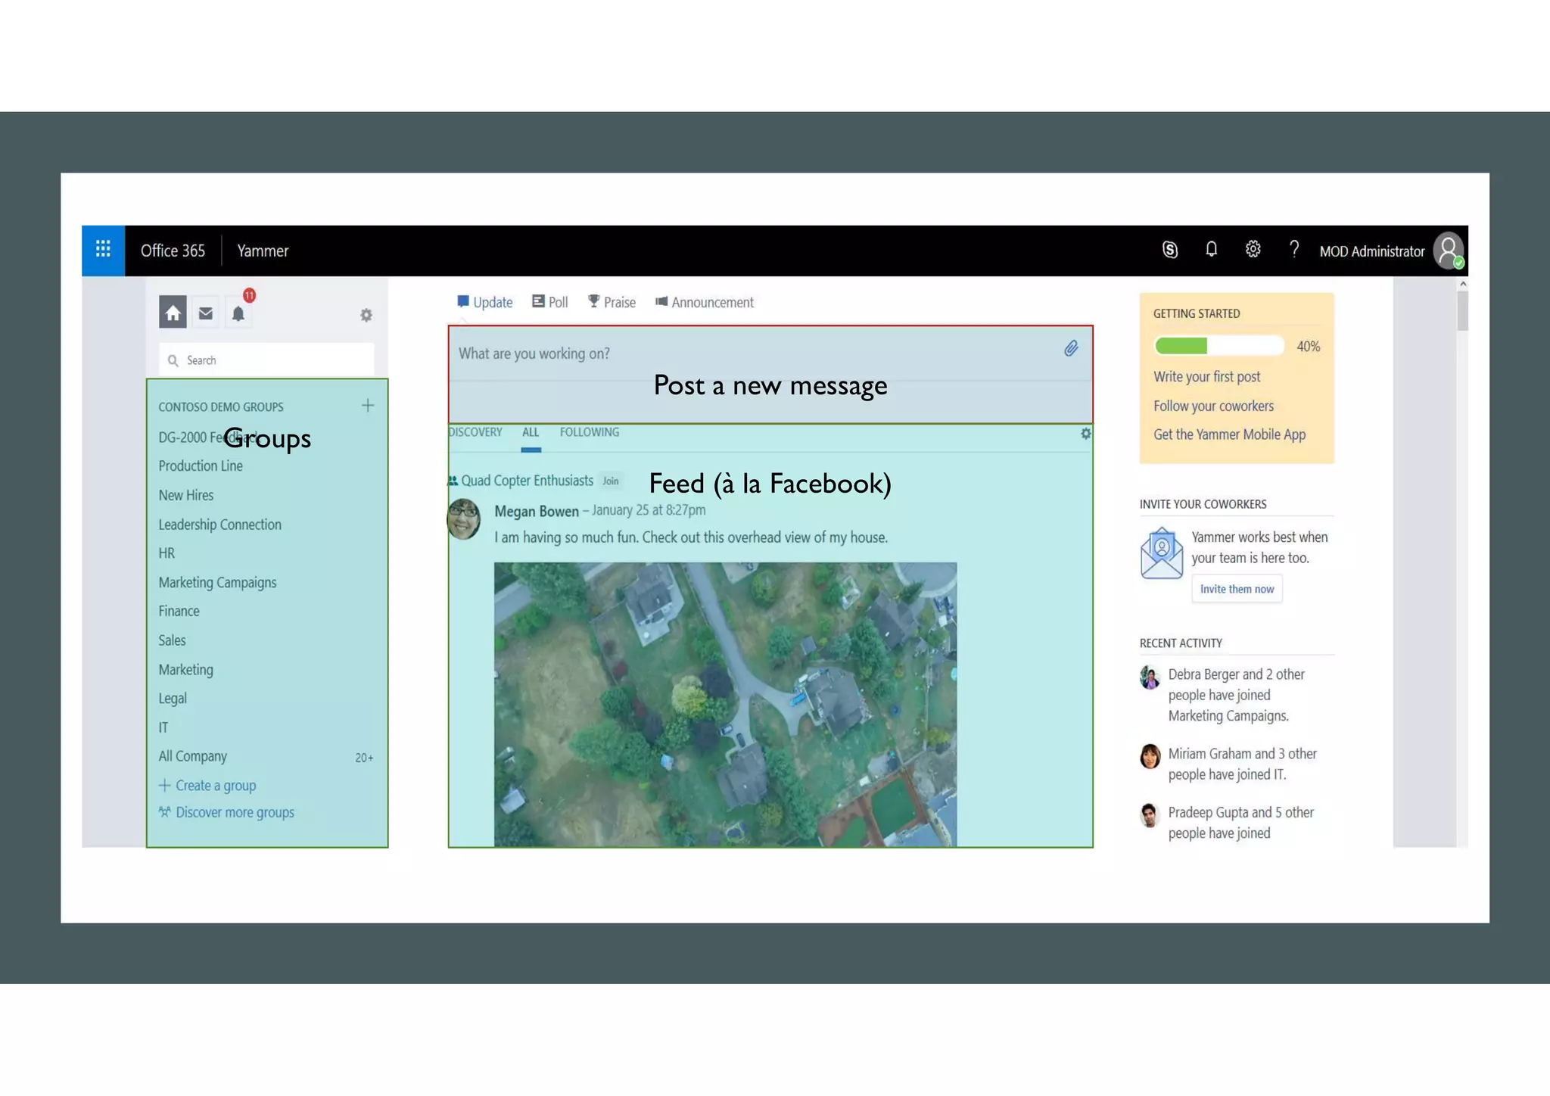The width and height of the screenshot is (1550, 1096).
Task: Open Skype from the top bar
Action: click(1169, 250)
